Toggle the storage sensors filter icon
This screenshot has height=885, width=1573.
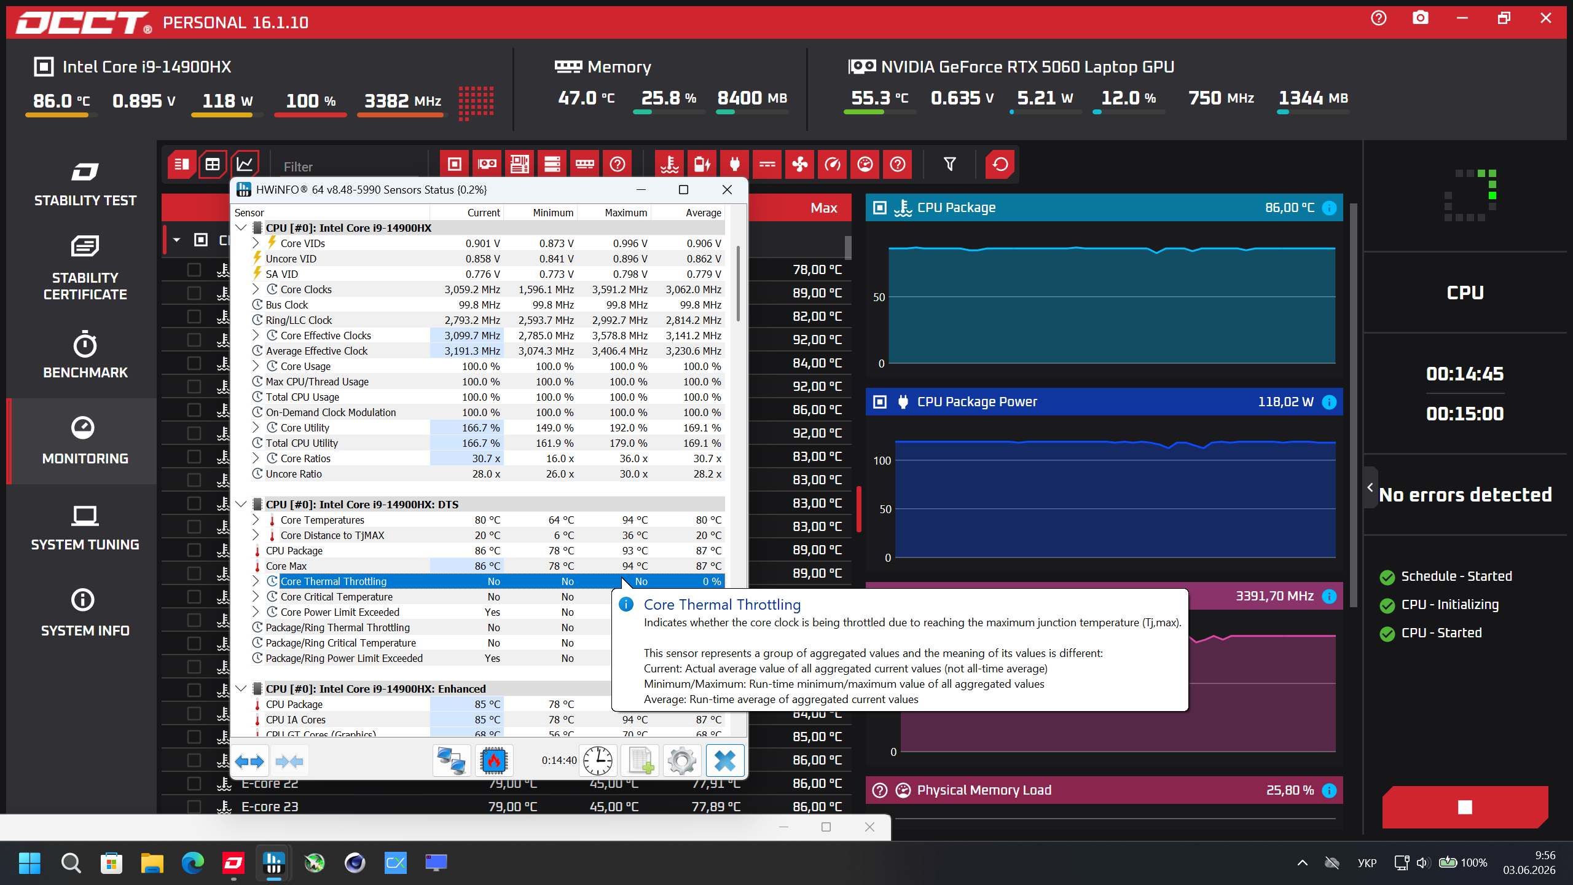click(x=552, y=165)
